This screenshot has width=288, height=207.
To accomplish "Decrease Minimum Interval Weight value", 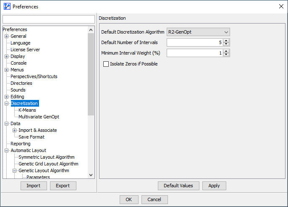I will (226, 55).
